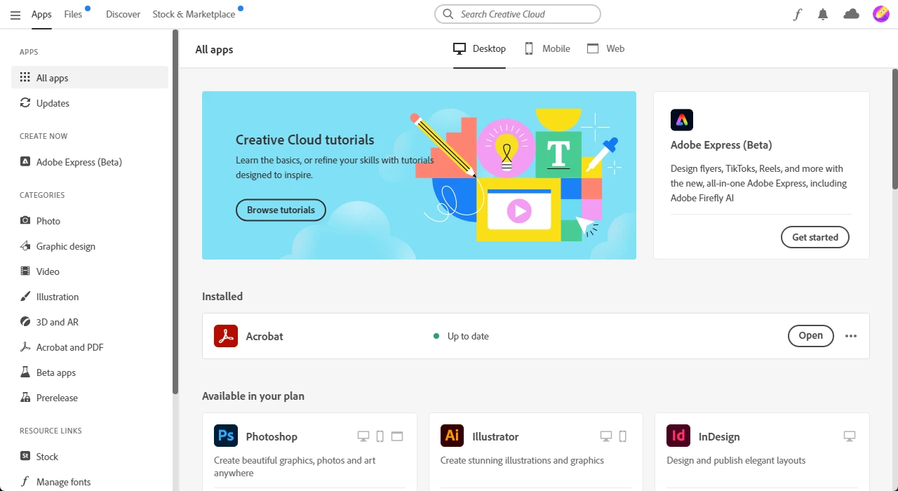898x491 pixels.
Task: Open the Stock resource link
Action: 90,457
